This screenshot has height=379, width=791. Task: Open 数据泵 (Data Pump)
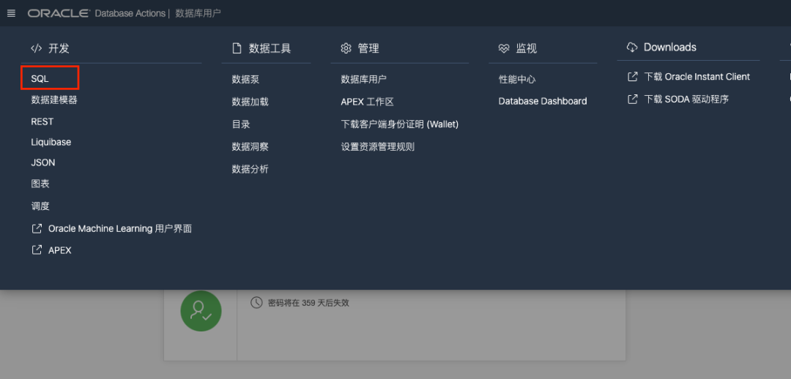point(245,79)
